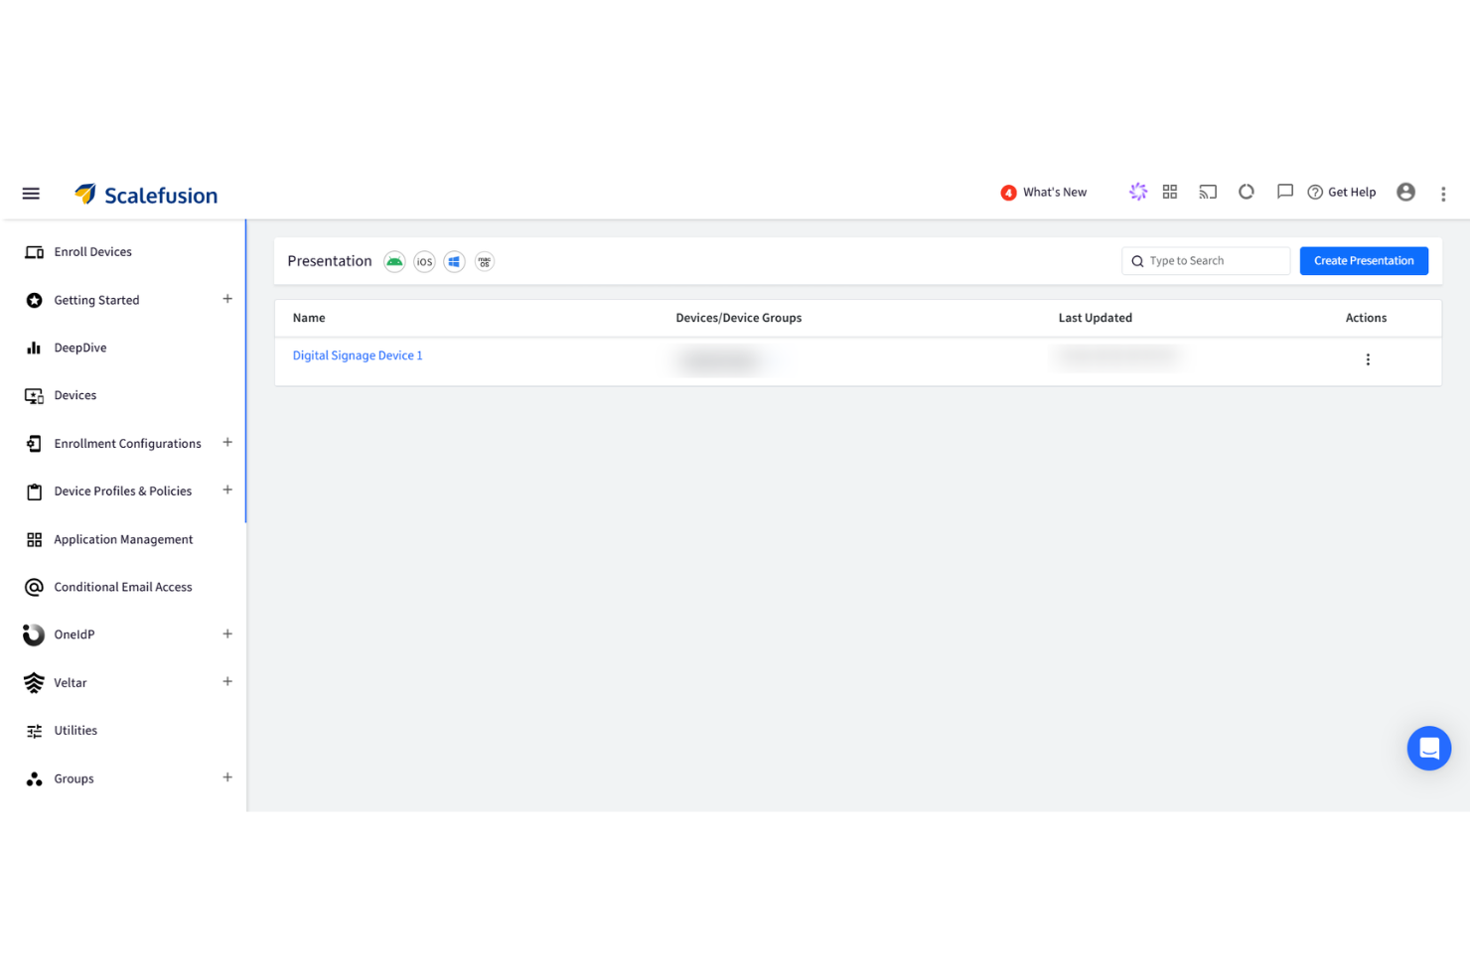Expand the Veltar section
Viewport: 1470px width, 980px height.
[x=227, y=682]
